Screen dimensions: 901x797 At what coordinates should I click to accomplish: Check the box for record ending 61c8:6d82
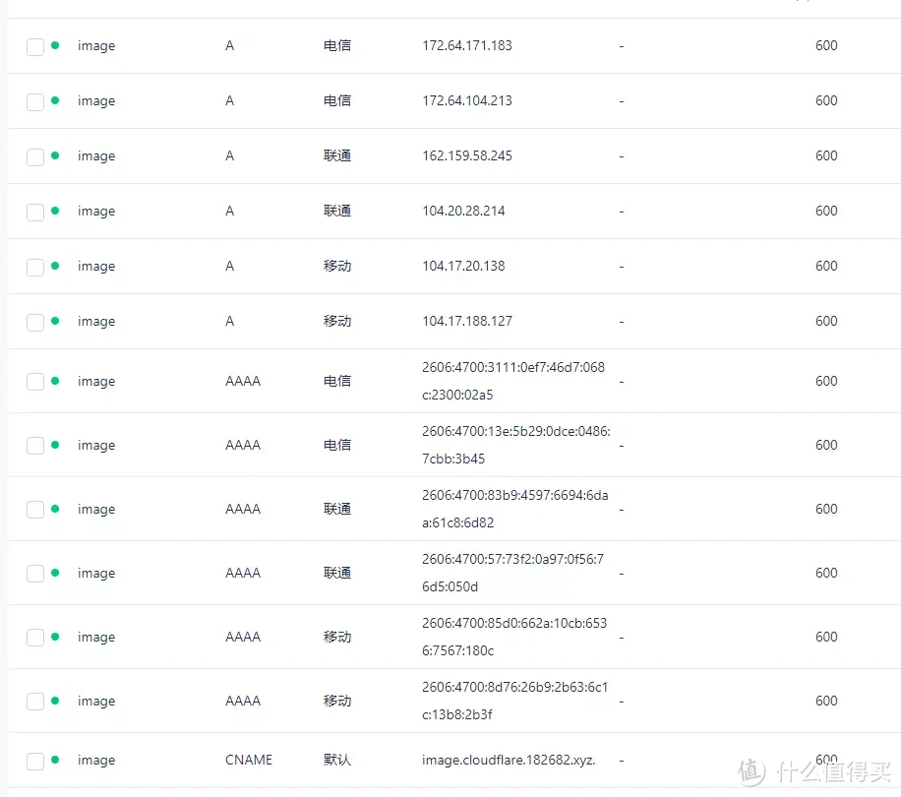35,511
